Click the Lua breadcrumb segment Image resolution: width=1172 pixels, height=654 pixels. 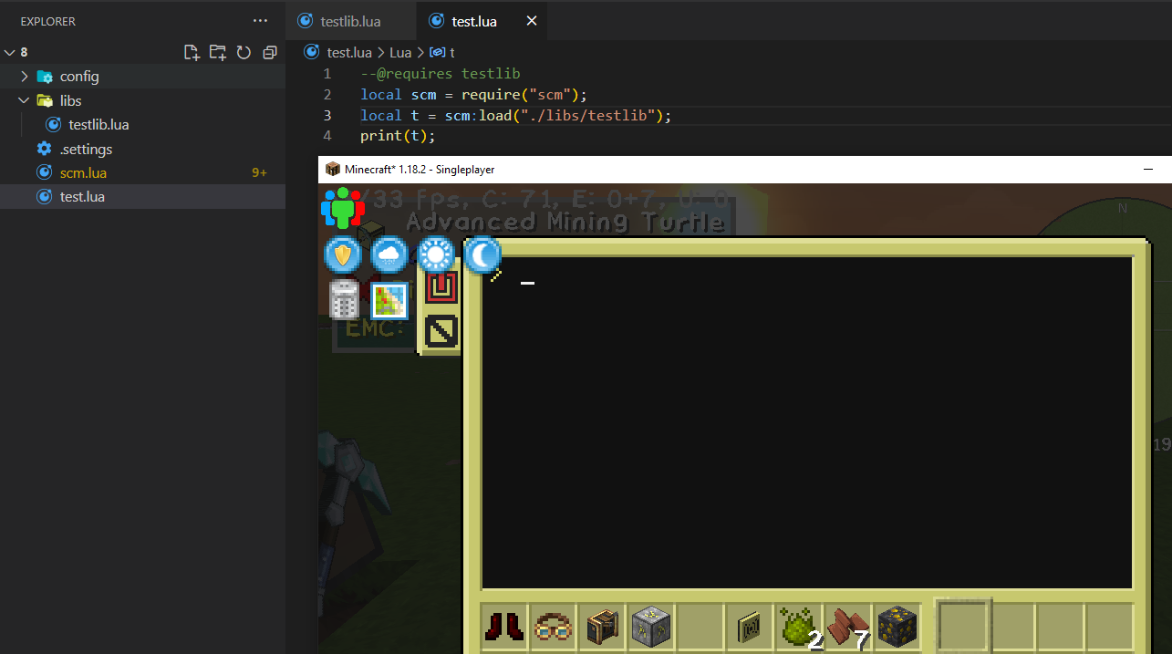(400, 53)
